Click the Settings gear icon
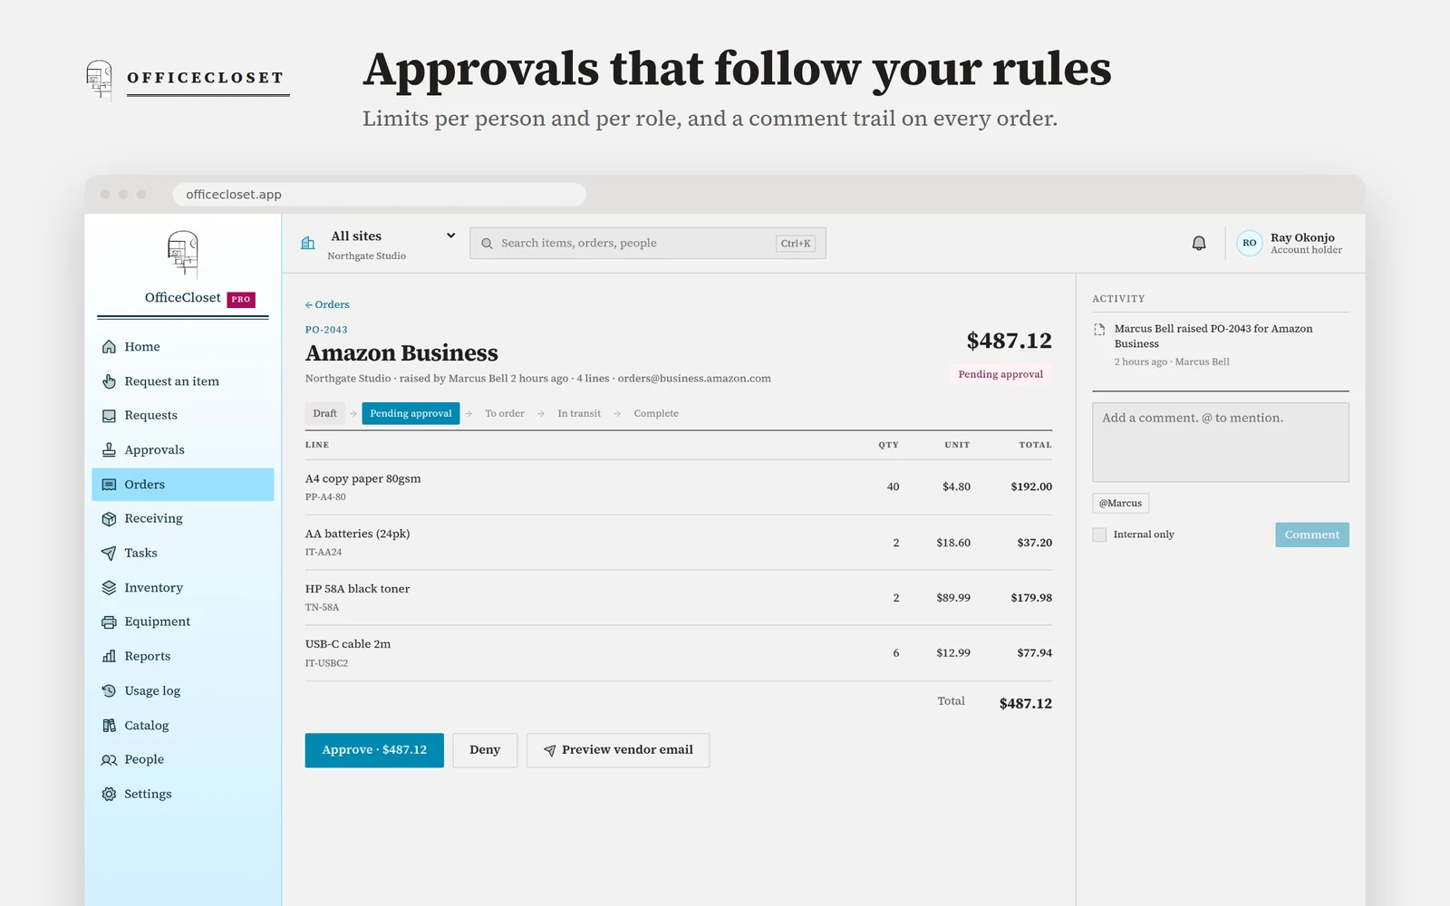Screen dimensions: 1450x906 pyautogui.click(x=109, y=795)
